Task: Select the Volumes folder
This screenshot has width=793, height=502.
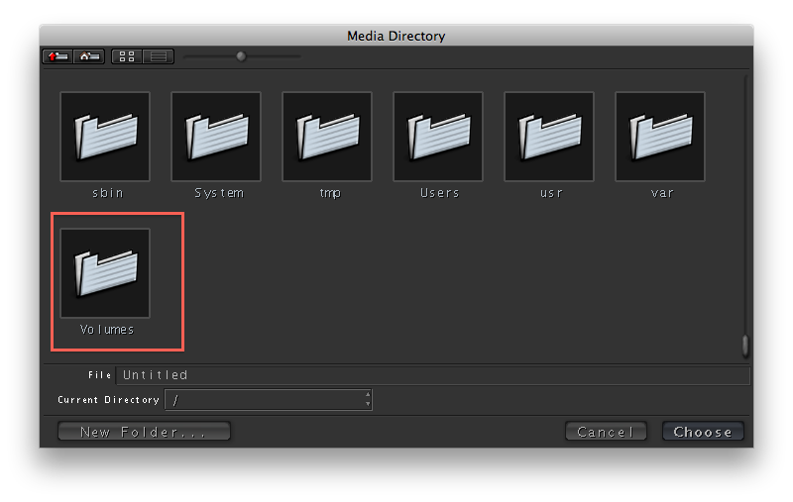Action: (105, 273)
